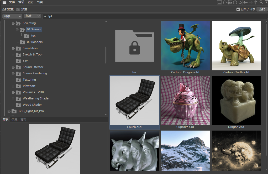Screen dimensions: 268x174
Task: Select Couch.c4d thumbnail
Action: 134,100
